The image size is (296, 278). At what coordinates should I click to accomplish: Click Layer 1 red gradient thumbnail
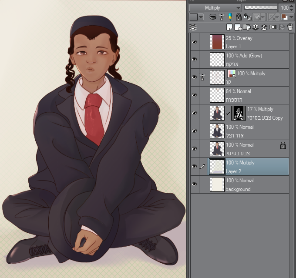click(217, 42)
